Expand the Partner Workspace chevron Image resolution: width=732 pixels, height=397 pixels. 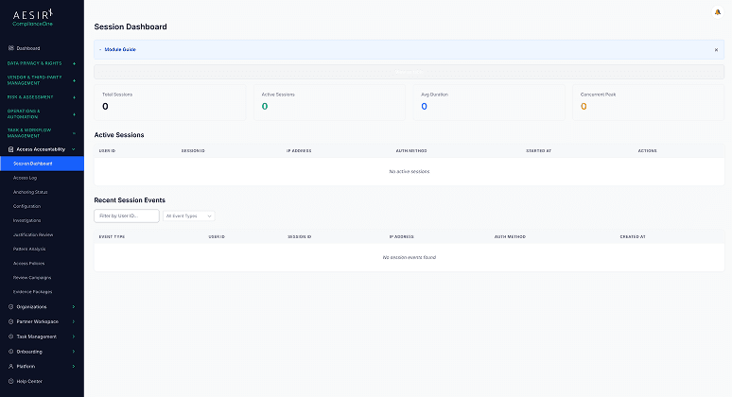point(74,321)
